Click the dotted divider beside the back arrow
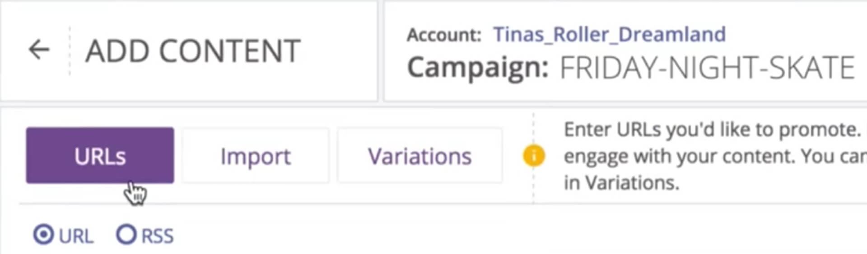 pos(70,51)
